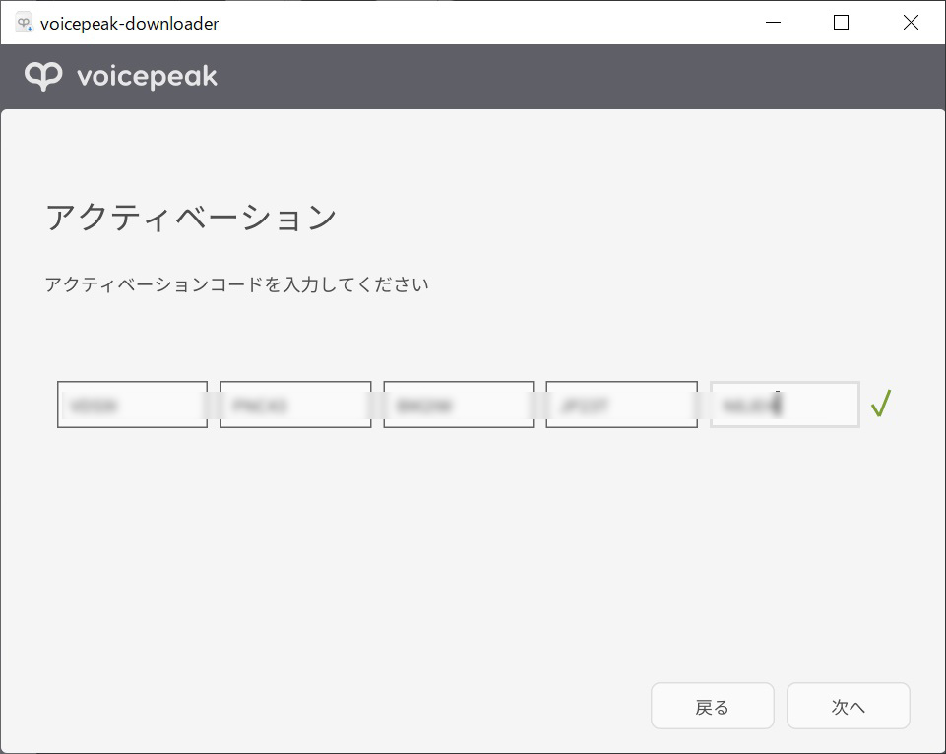Click the 次へ (Next) button

[x=848, y=706]
